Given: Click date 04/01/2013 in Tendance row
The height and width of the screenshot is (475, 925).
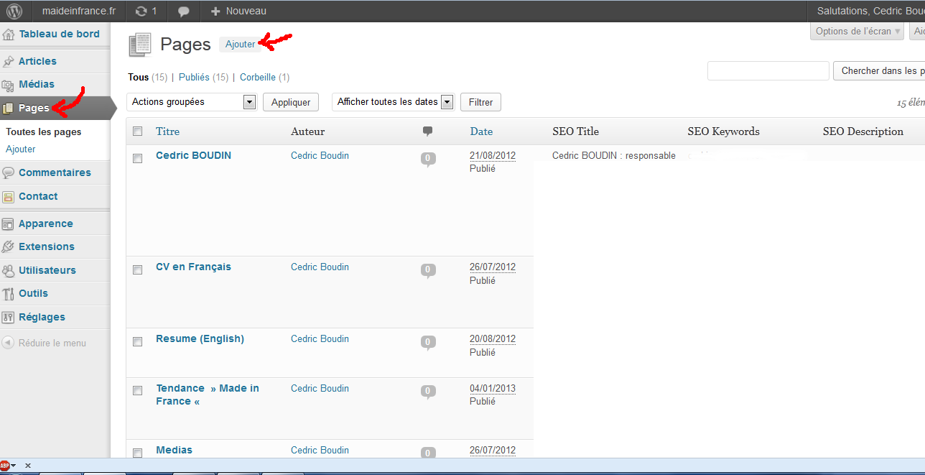Looking at the screenshot, I should [493, 388].
